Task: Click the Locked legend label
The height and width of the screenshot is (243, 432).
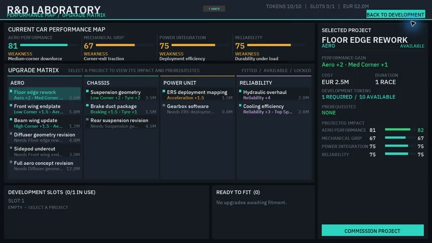Action: click(302, 70)
